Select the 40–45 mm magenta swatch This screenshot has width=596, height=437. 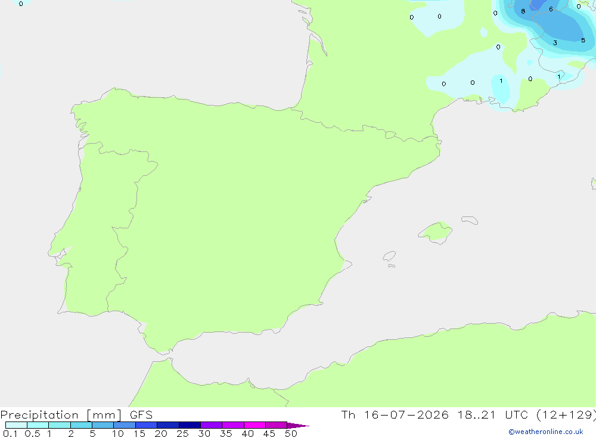click(x=254, y=425)
